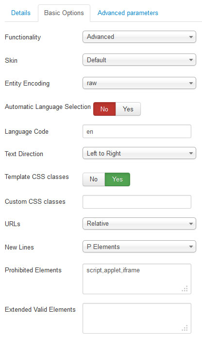Image resolution: width=202 pixels, height=338 pixels.
Task: Set Template CSS classes to No
Action: [x=94, y=179]
